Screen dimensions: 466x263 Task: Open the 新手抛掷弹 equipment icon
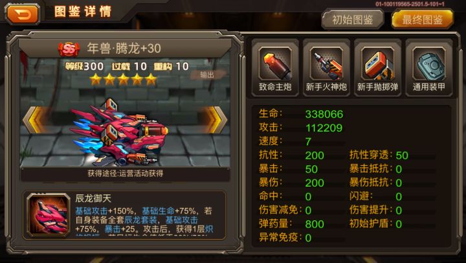click(x=377, y=63)
